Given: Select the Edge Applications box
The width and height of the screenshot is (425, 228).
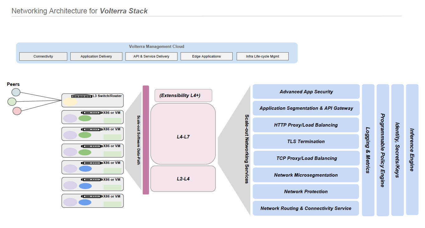Looking at the screenshot, I should (x=206, y=56).
